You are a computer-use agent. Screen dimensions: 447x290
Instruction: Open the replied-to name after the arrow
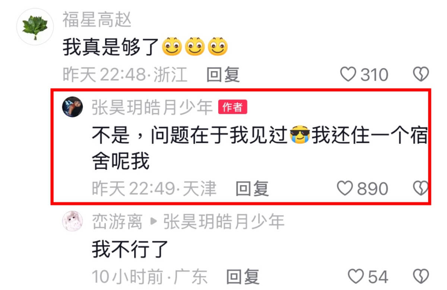click(x=224, y=222)
